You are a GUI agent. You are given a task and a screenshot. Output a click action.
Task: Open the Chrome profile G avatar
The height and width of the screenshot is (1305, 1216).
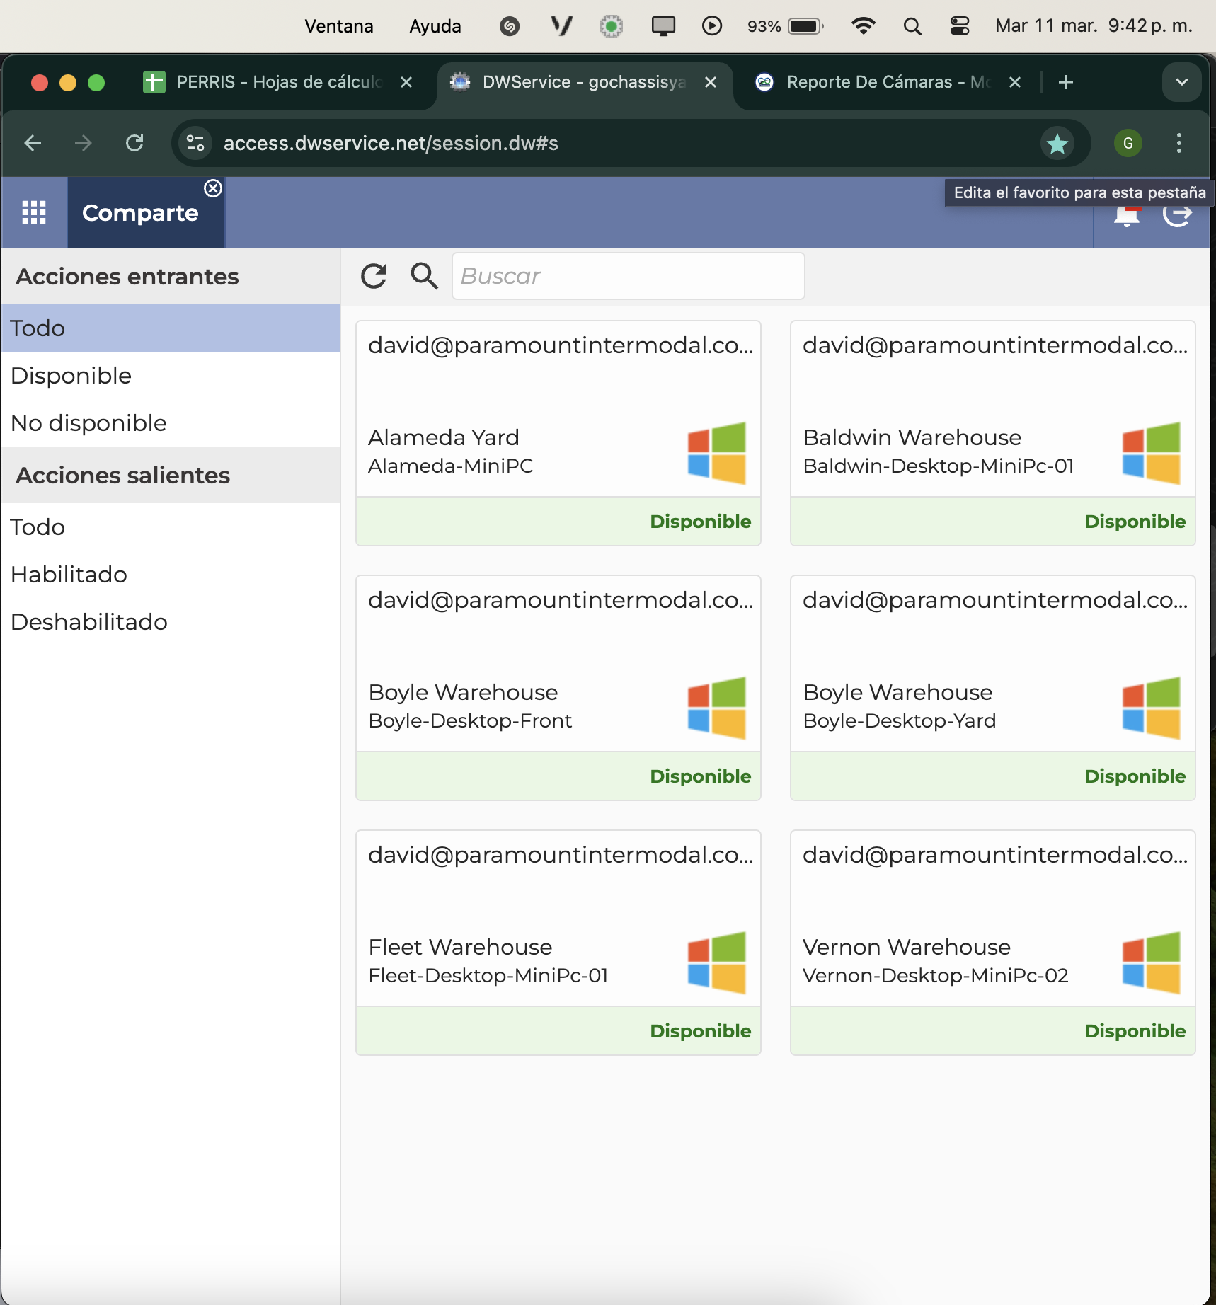pos(1128,143)
